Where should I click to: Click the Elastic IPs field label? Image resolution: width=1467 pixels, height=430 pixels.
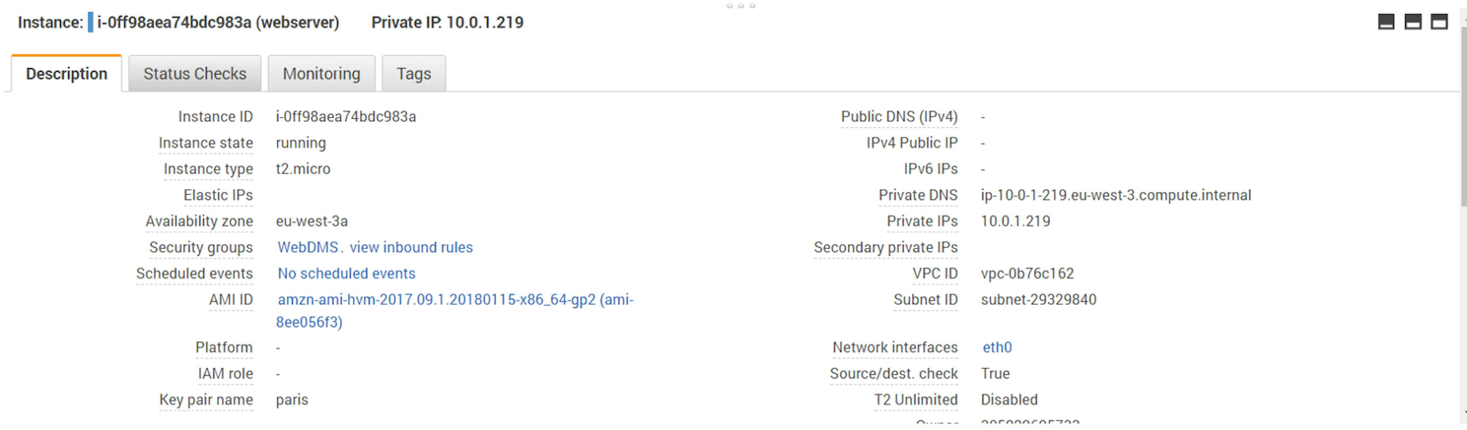pyautogui.click(x=217, y=196)
